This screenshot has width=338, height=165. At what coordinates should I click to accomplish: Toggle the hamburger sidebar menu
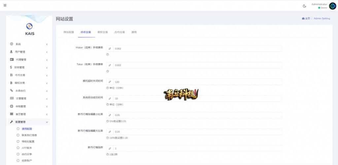coord(5,5)
